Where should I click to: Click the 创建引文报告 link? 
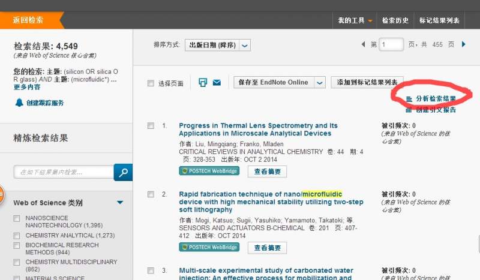point(436,110)
